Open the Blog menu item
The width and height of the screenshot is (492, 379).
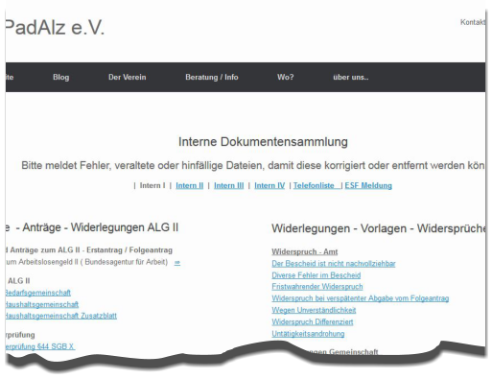[60, 77]
